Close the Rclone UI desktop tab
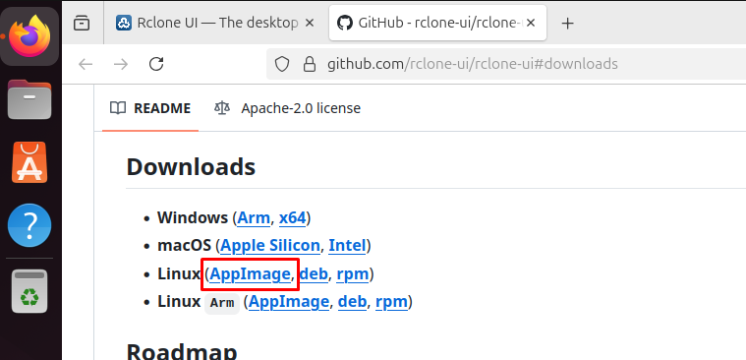 click(x=310, y=23)
